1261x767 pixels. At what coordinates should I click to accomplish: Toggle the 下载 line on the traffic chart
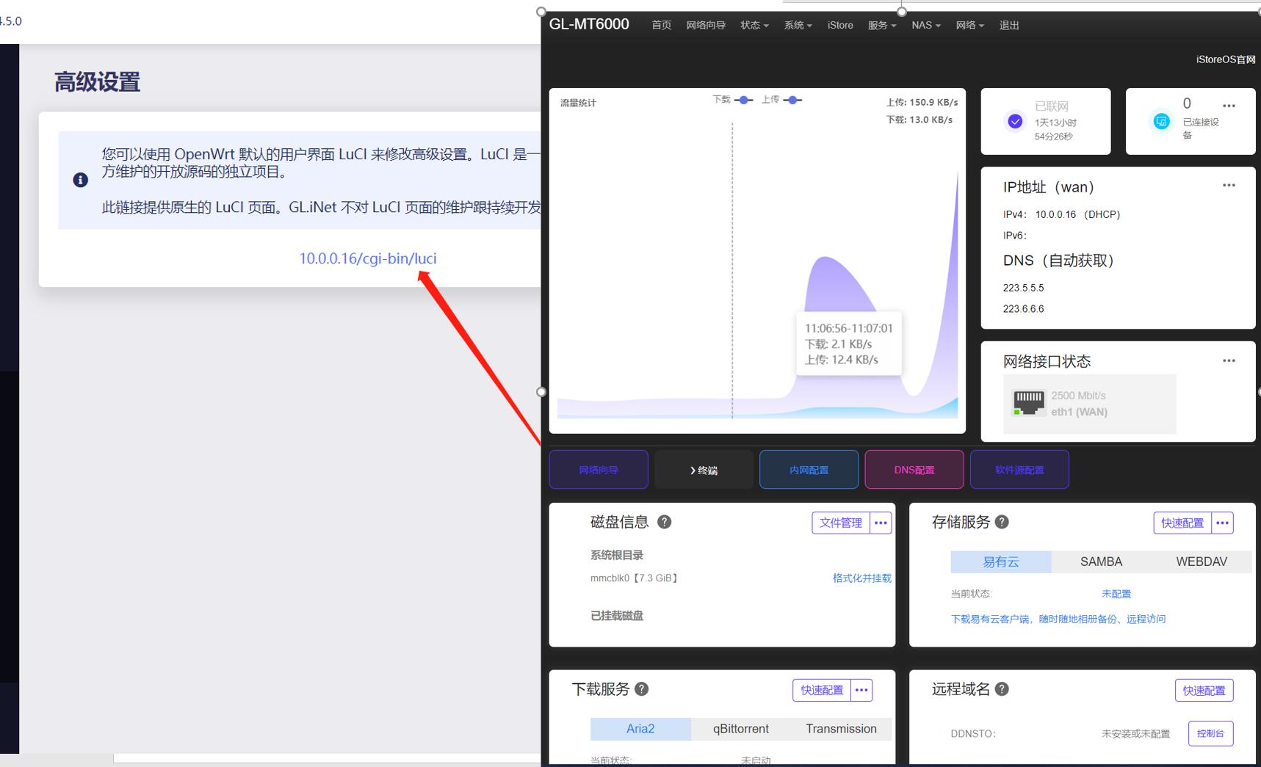click(744, 100)
